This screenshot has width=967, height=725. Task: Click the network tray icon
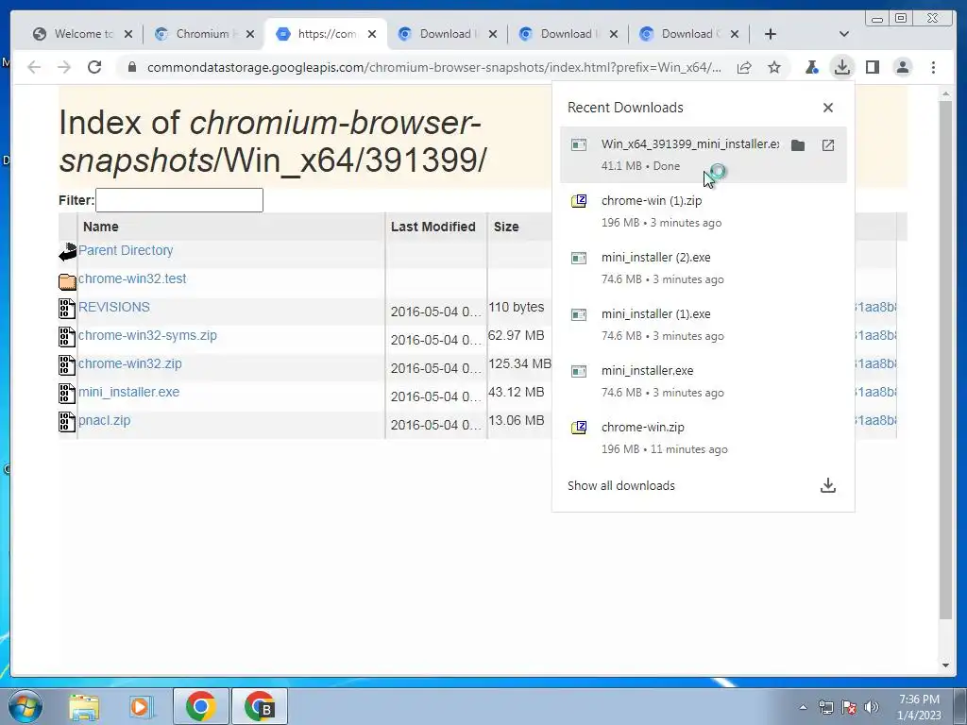[825, 707]
